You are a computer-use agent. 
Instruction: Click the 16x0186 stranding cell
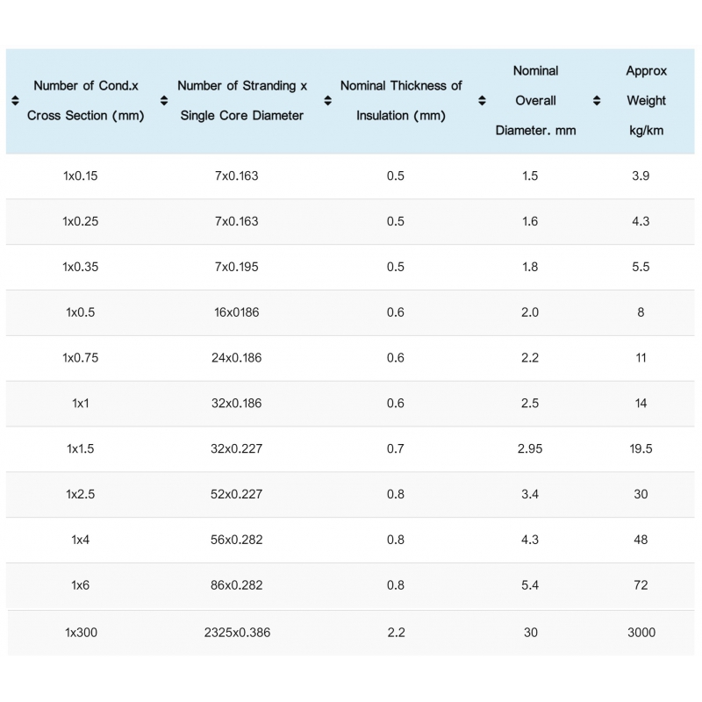[x=237, y=312]
